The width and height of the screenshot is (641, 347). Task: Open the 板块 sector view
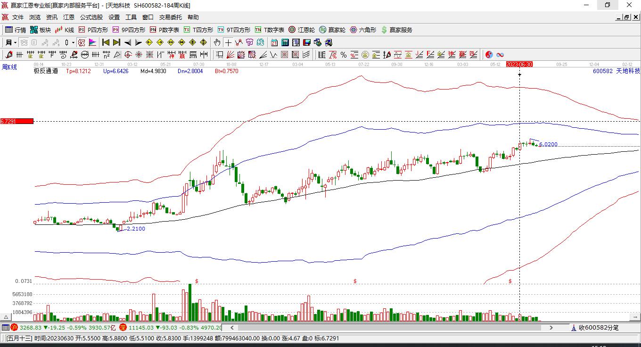41,30
